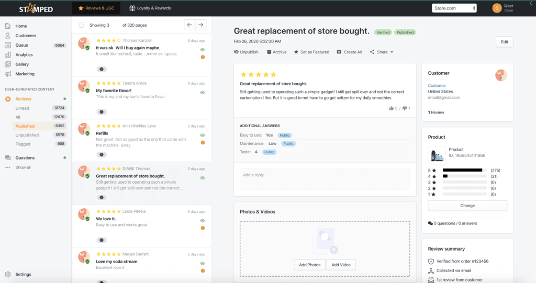Toggle switch under DIANE Thomas review
The width and height of the screenshot is (536, 283).
[x=102, y=197]
